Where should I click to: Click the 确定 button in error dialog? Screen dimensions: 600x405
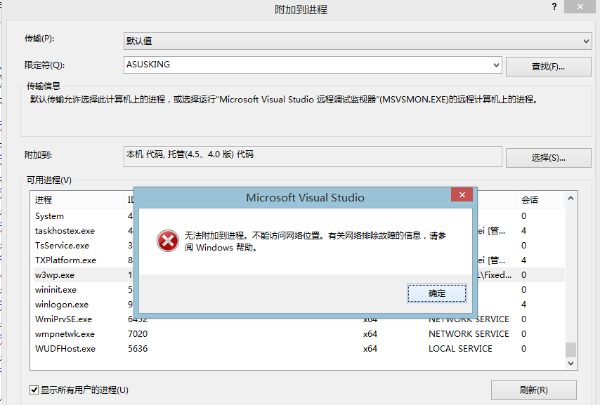[x=436, y=293]
